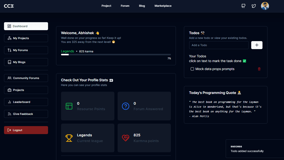Viewport: 284px width, 160px height.
Task: Open Forum from the top navigation
Action: tap(125, 6)
